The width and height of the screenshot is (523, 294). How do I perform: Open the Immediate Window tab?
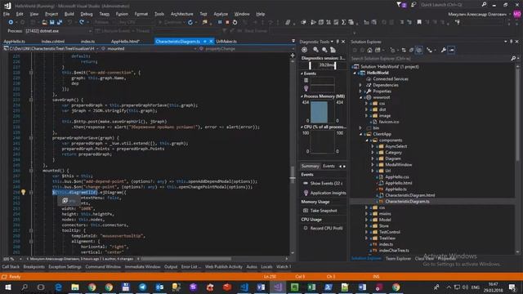click(x=142, y=267)
